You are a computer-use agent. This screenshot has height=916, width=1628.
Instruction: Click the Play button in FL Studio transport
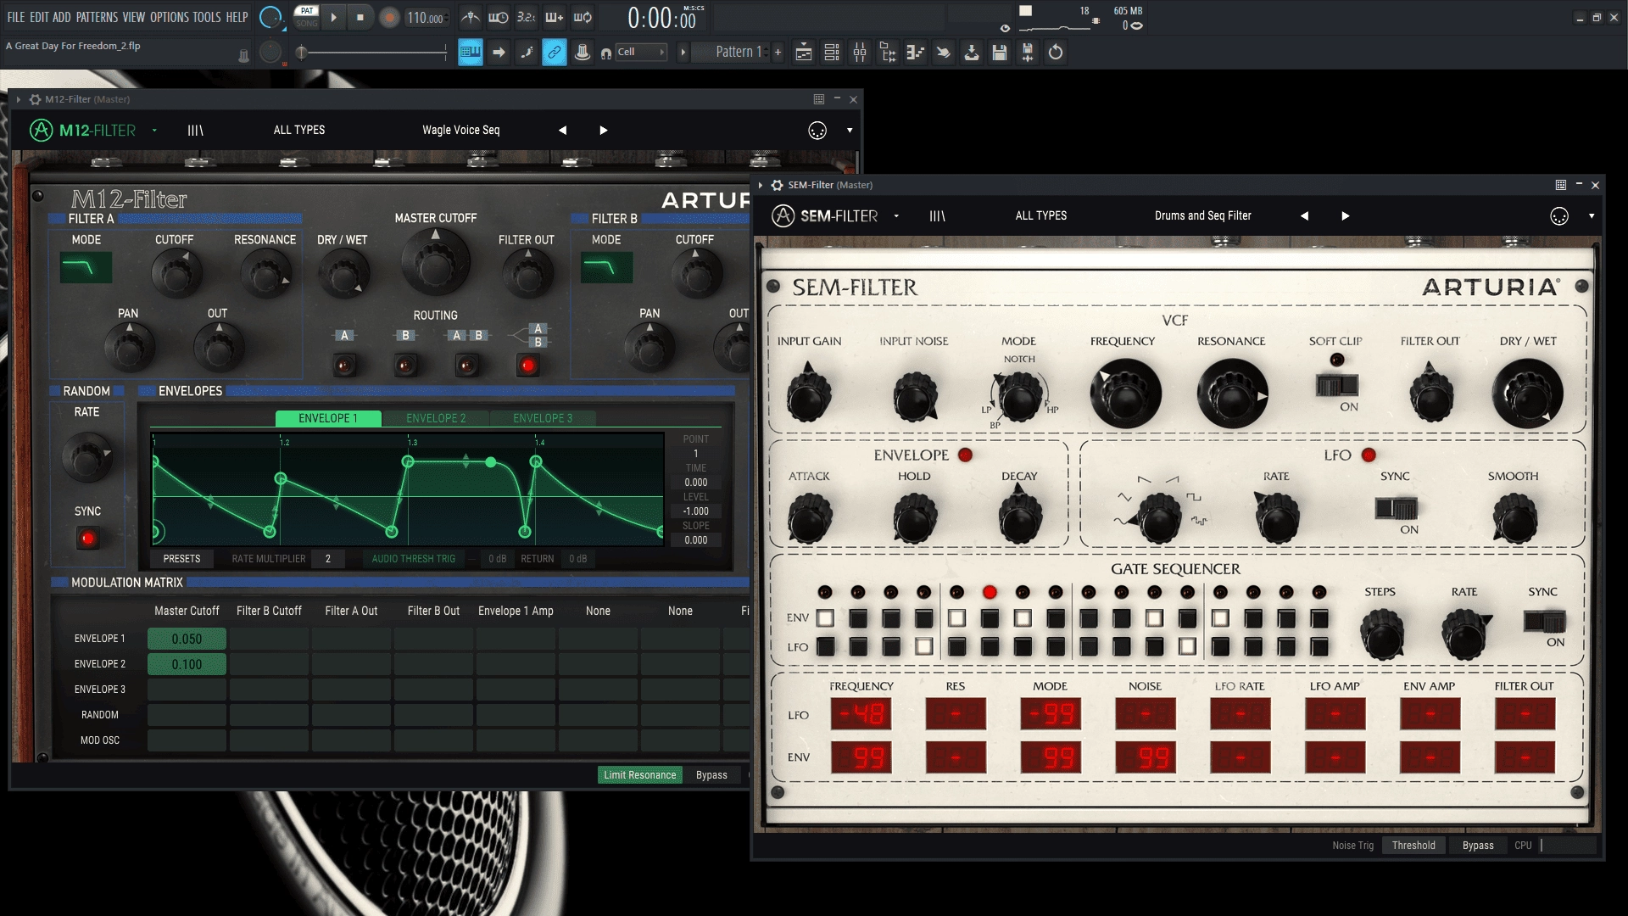pyautogui.click(x=333, y=17)
